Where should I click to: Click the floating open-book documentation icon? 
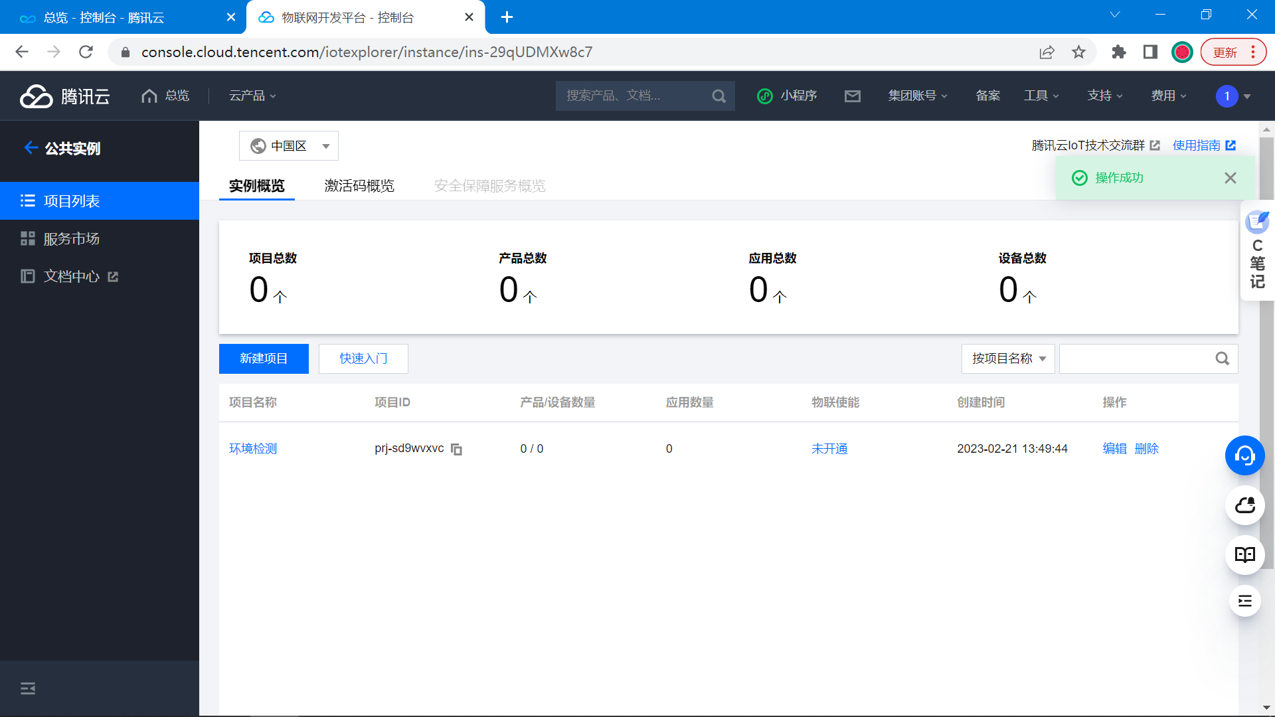[x=1244, y=554]
